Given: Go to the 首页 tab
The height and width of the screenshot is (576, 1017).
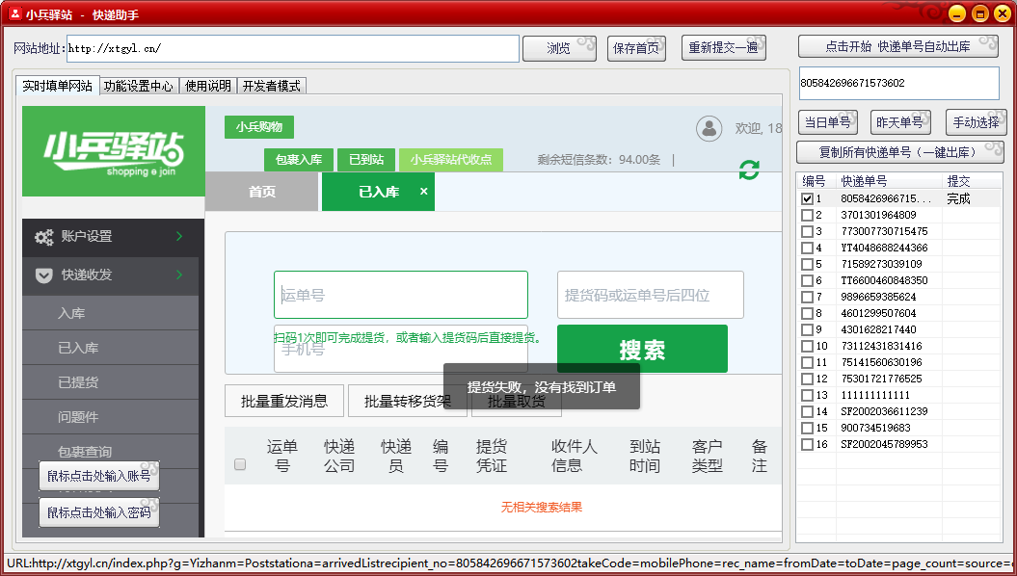Looking at the screenshot, I should click(x=262, y=192).
